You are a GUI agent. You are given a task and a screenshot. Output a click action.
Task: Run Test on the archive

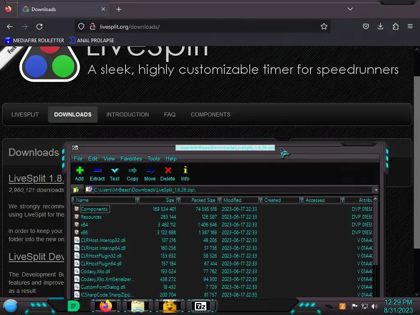115,174
